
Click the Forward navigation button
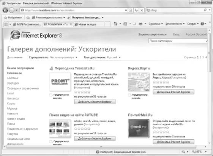coord(12,10)
